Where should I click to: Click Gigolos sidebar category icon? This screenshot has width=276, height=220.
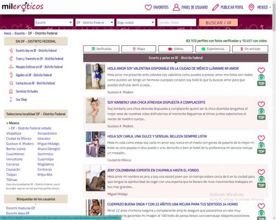click(11, 75)
